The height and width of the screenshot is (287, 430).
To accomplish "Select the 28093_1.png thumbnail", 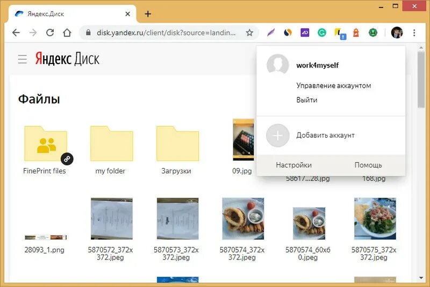I will 46,237.
